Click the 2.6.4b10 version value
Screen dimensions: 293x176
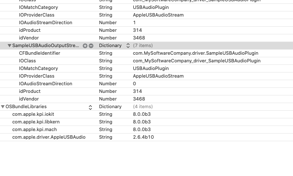pyautogui.click(x=143, y=137)
